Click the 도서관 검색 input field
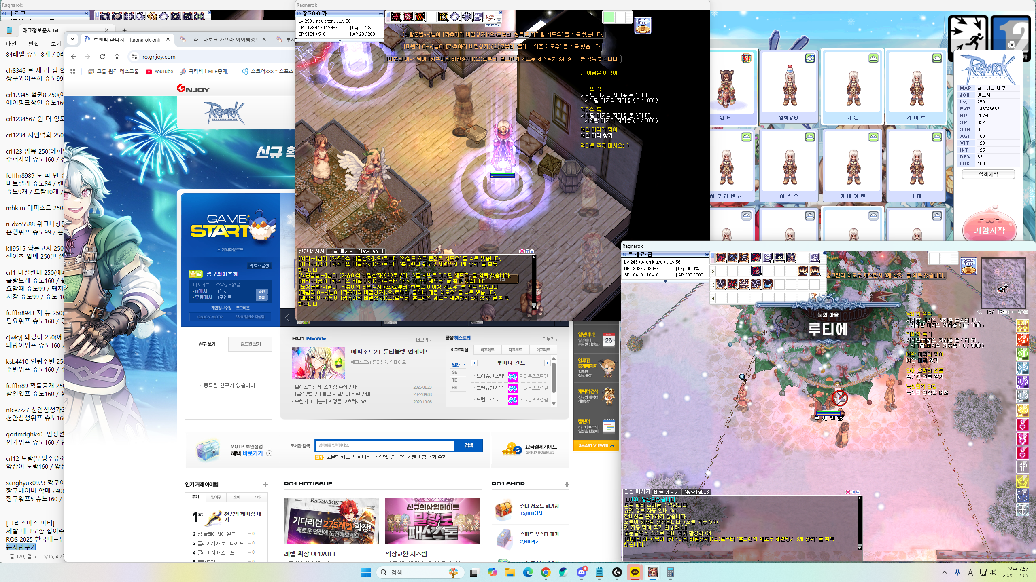 pos(384,445)
